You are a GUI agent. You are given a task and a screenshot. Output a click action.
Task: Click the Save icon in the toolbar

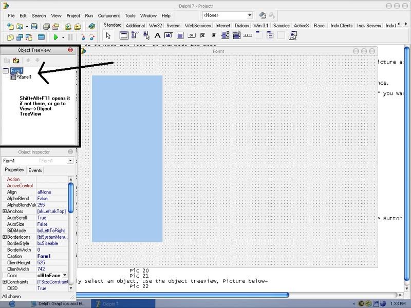tap(34, 26)
